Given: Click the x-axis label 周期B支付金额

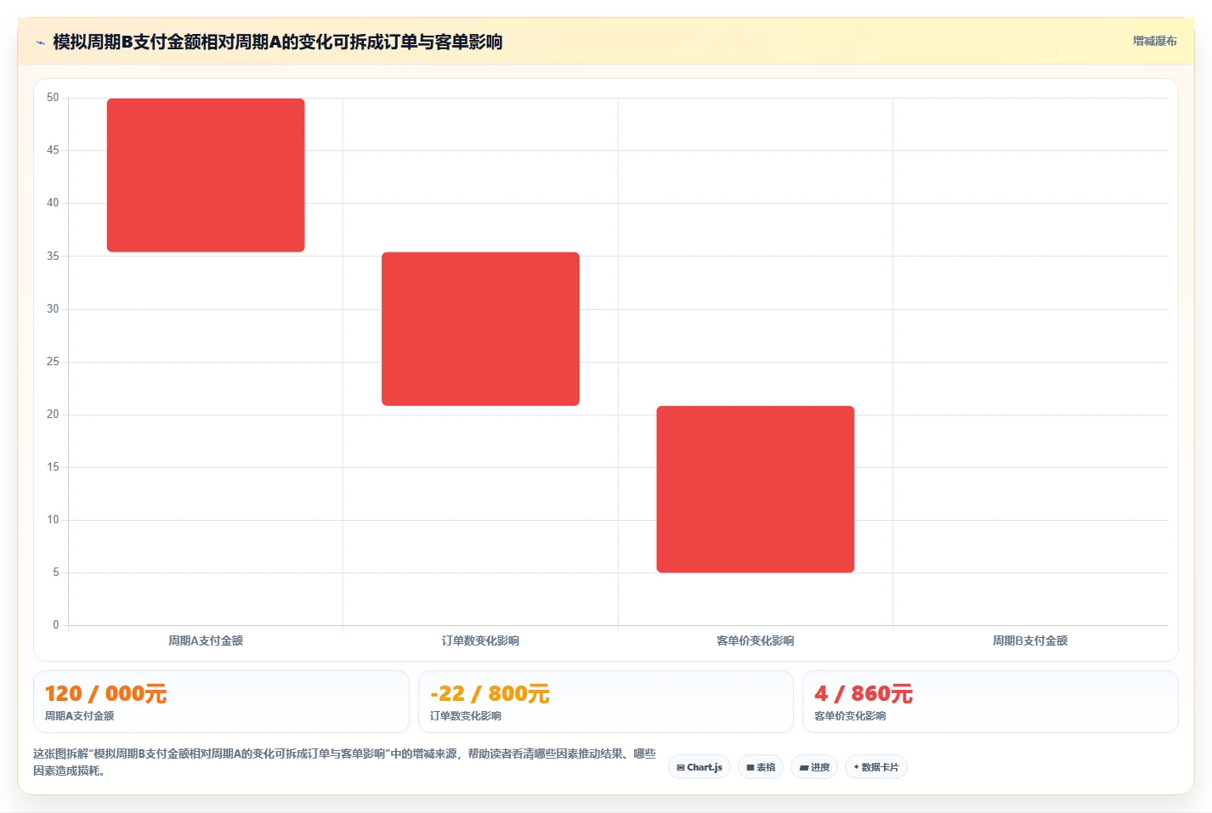Looking at the screenshot, I should pos(1030,641).
